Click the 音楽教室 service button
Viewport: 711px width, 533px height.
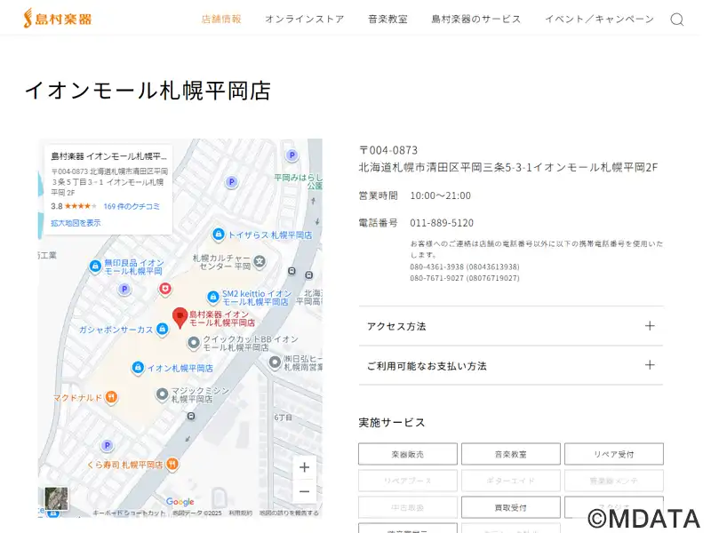tap(510, 454)
